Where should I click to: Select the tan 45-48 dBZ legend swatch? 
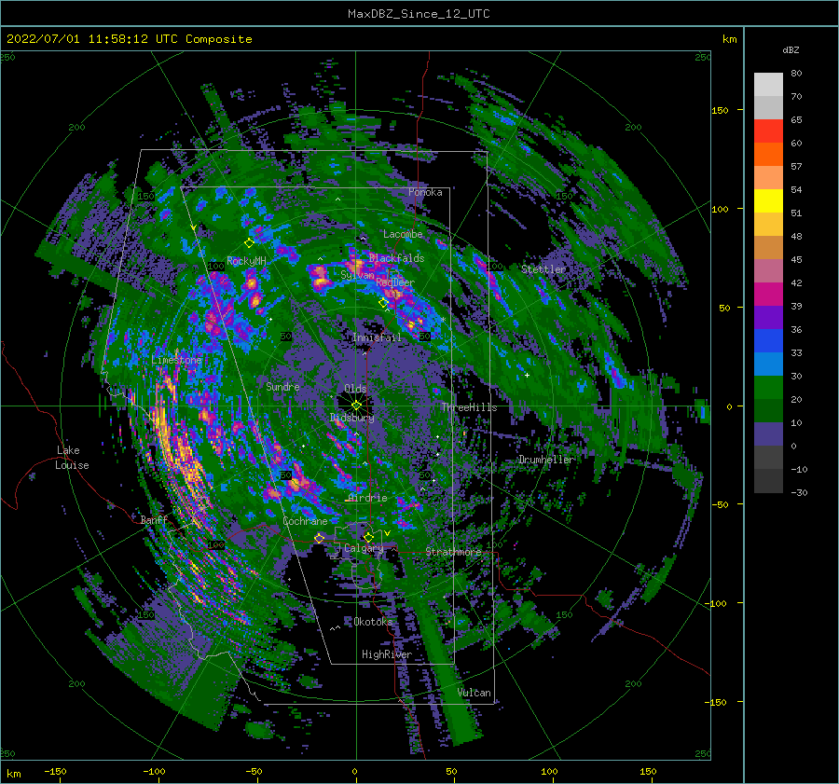point(768,248)
